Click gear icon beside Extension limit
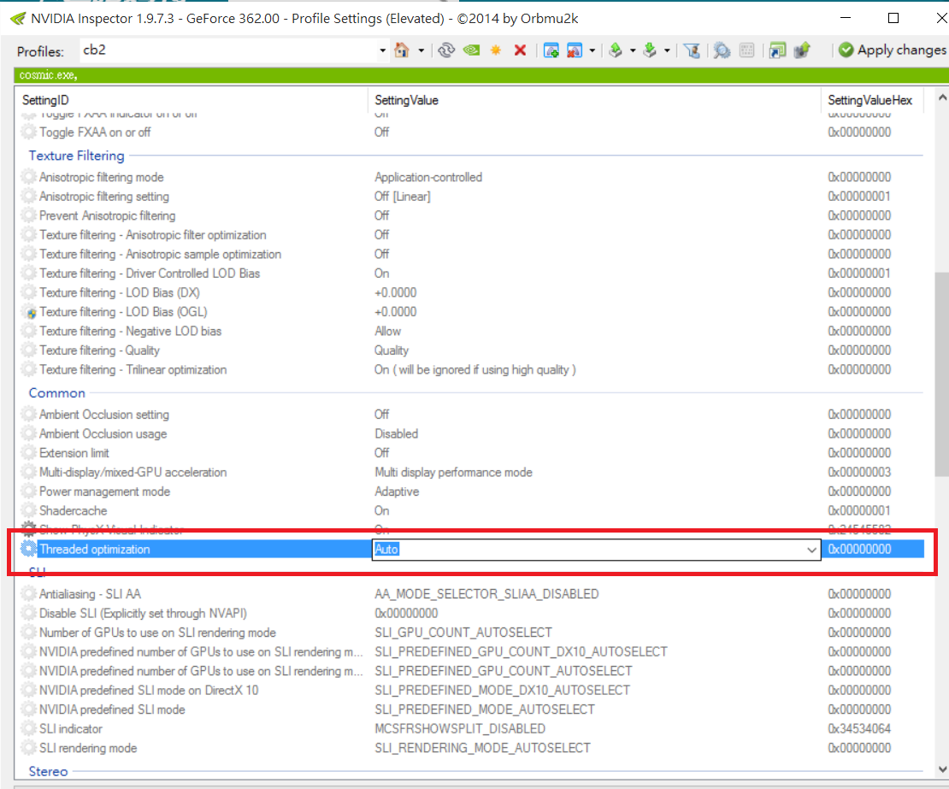The image size is (949, 789). pos(28,453)
